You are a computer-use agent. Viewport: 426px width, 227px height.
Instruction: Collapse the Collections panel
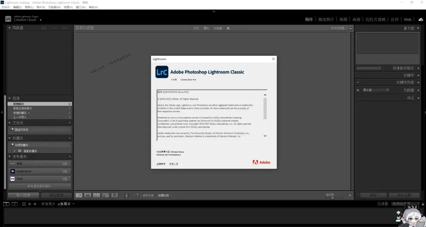click(9, 138)
